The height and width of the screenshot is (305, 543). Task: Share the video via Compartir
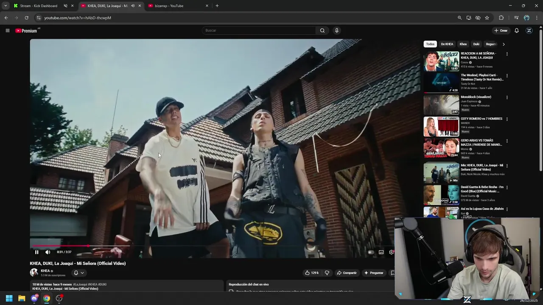coord(347,273)
